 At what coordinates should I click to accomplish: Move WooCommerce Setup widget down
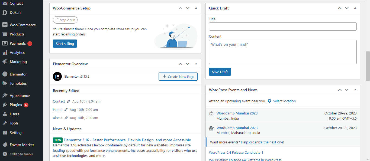(188, 8)
